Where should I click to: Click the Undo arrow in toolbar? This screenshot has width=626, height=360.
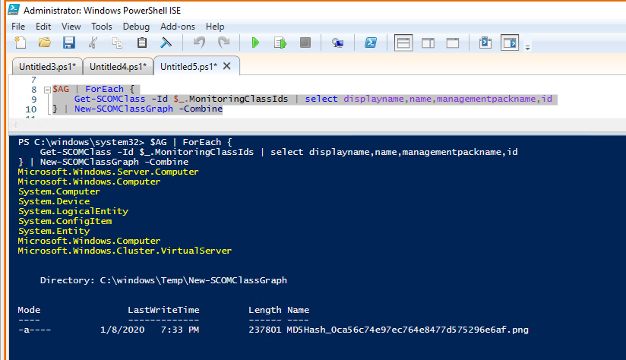click(x=199, y=43)
